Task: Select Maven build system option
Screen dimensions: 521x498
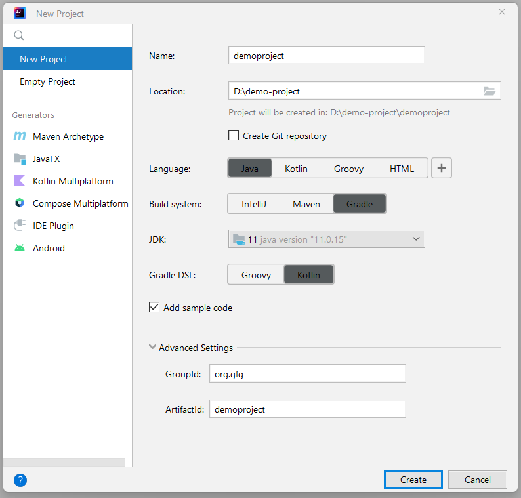Action: (x=306, y=204)
